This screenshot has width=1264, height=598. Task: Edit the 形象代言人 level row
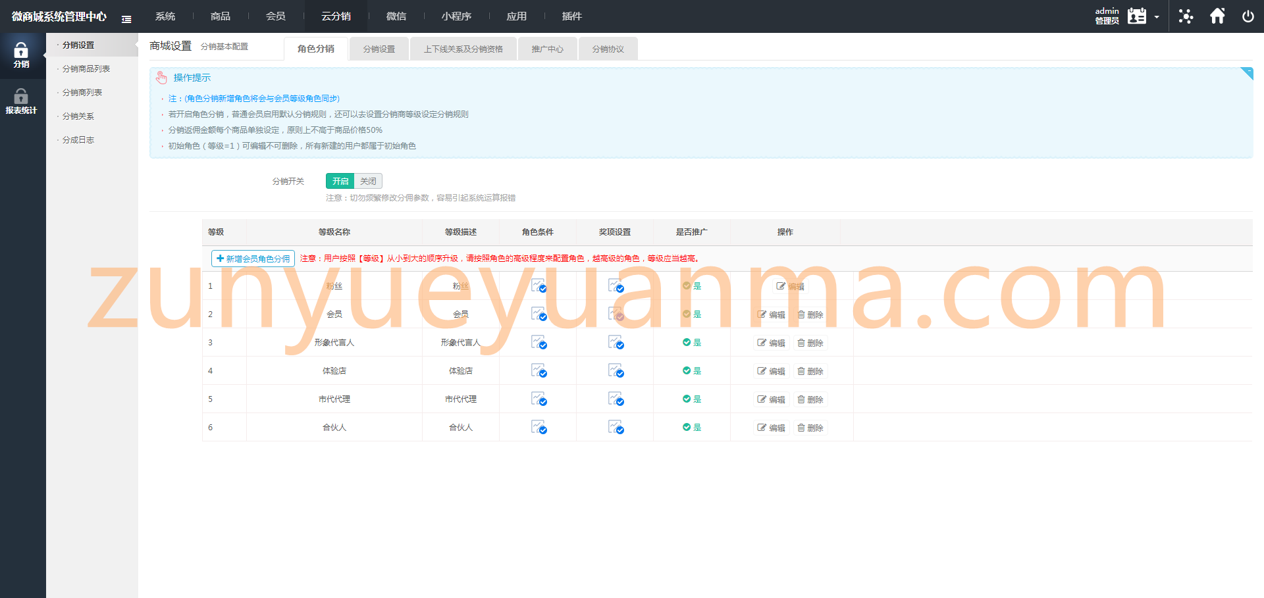(x=771, y=343)
